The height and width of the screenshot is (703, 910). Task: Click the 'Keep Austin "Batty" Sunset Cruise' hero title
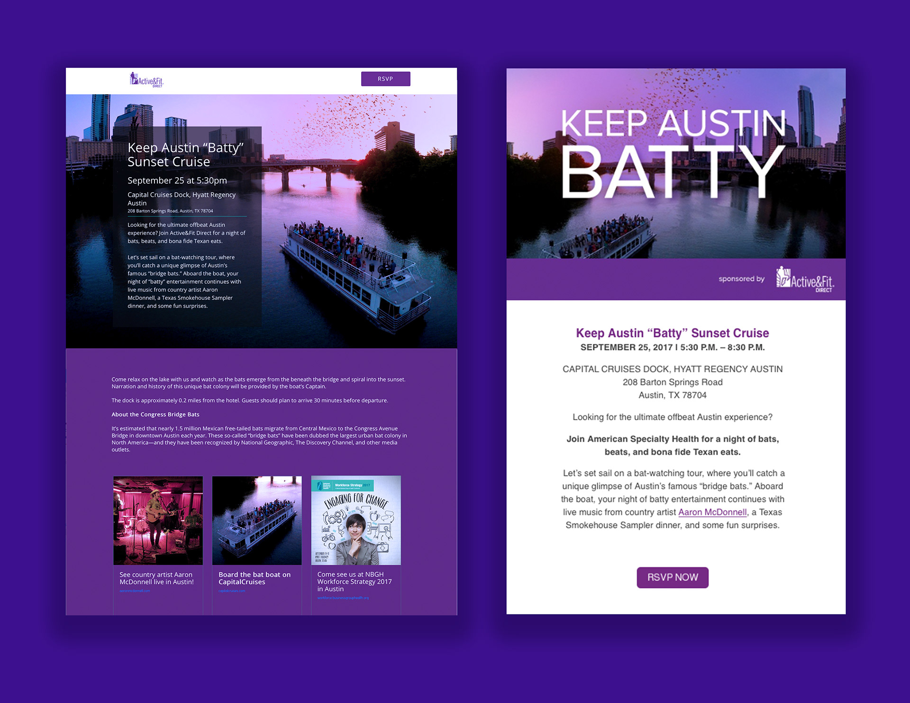[185, 154]
